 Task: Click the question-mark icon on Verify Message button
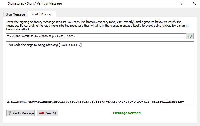9,113
